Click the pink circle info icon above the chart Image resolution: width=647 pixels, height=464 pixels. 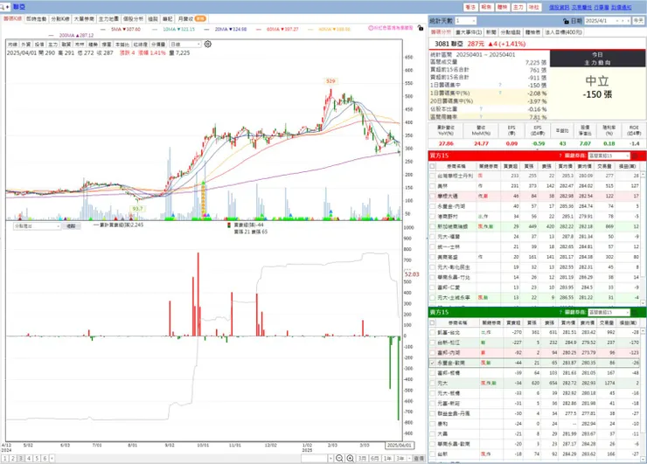[371, 28]
